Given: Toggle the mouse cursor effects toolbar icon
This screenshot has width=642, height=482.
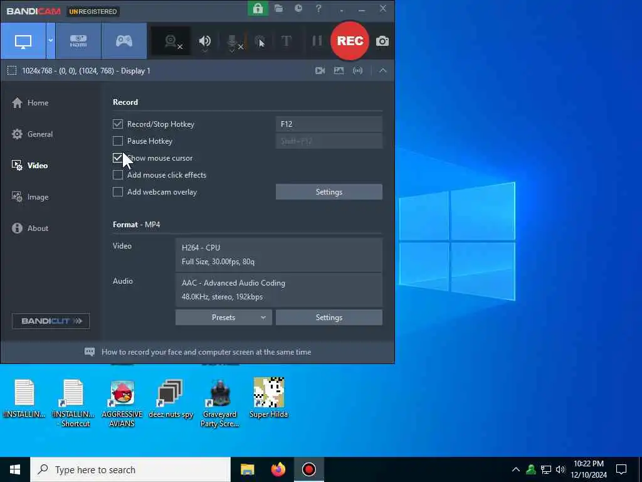Looking at the screenshot, I should coord(260,41).
